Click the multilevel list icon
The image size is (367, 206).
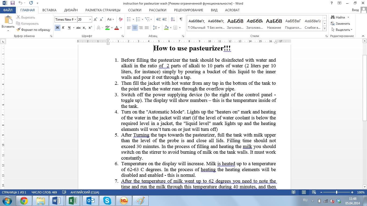(x=147, y=20)
